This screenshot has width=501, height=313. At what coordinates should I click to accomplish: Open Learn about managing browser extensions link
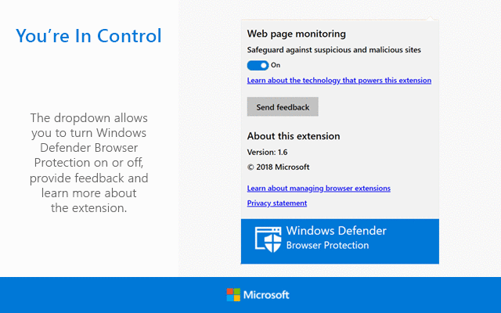click(x=319, y=189)
